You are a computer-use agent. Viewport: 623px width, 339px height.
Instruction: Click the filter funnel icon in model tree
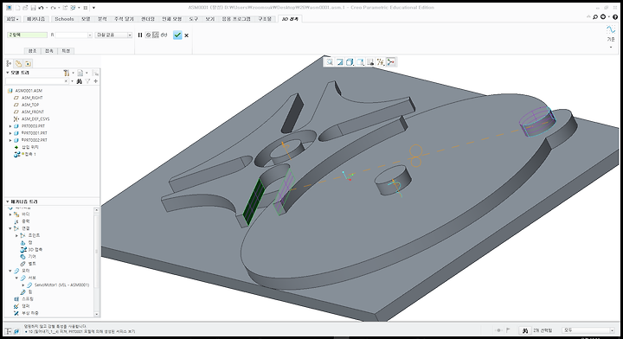click(x=87, y=81)
